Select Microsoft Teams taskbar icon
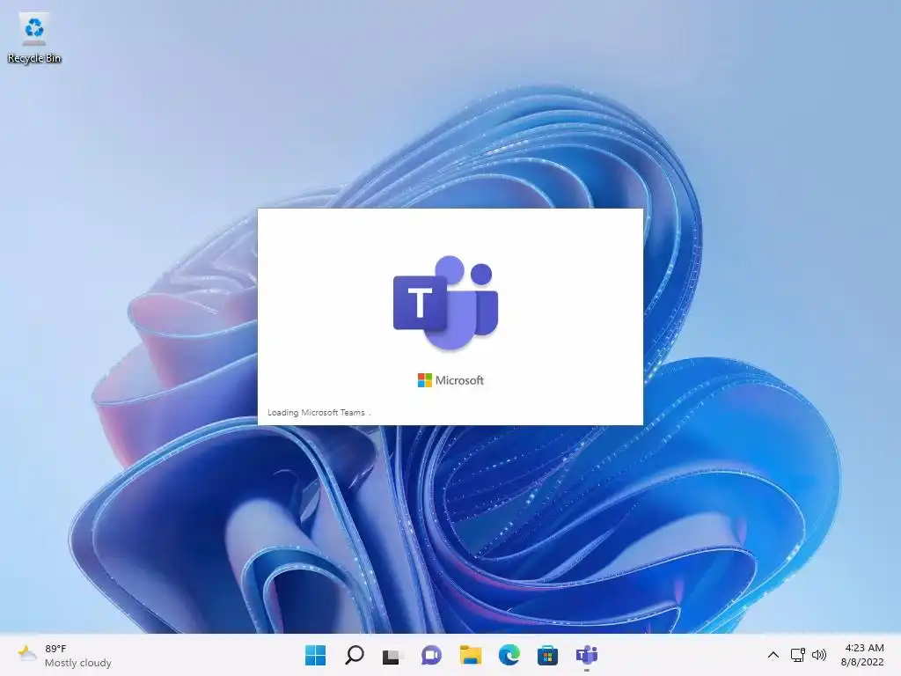This screenshot has width=901, height=676. point(587,655)
